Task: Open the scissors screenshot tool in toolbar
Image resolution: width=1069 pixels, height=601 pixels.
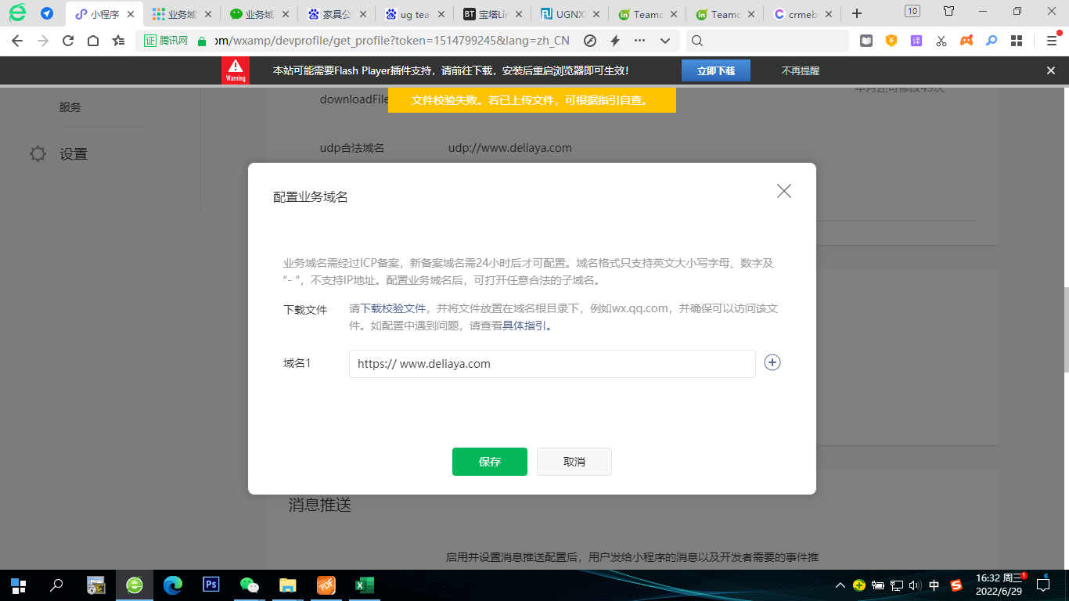Action: click(x=941, y=41)
